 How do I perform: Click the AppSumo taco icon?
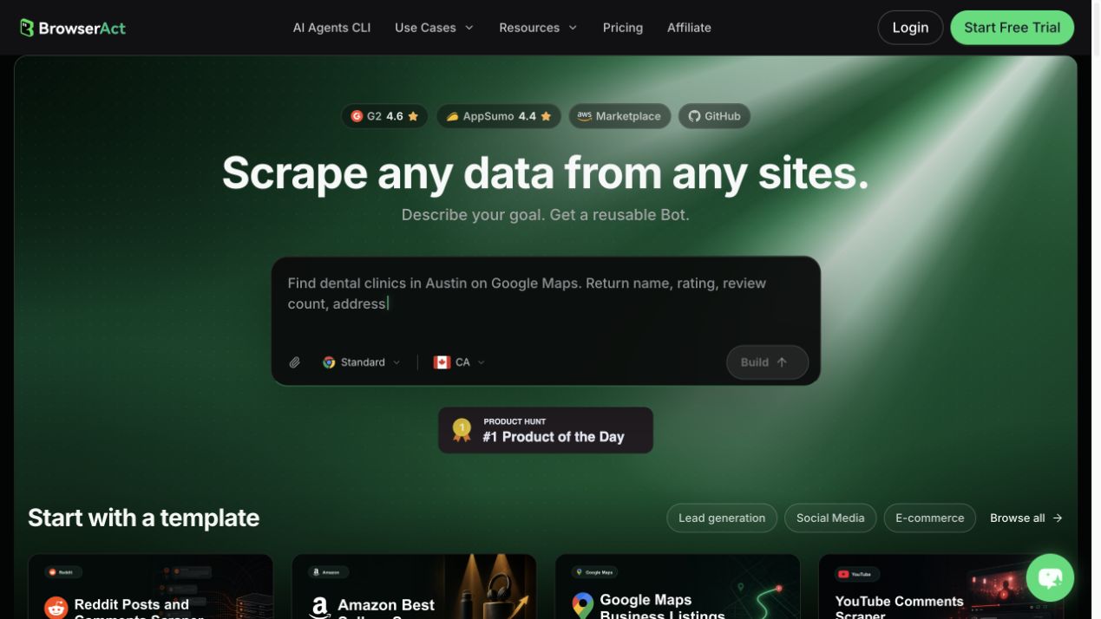coord(452,116)
